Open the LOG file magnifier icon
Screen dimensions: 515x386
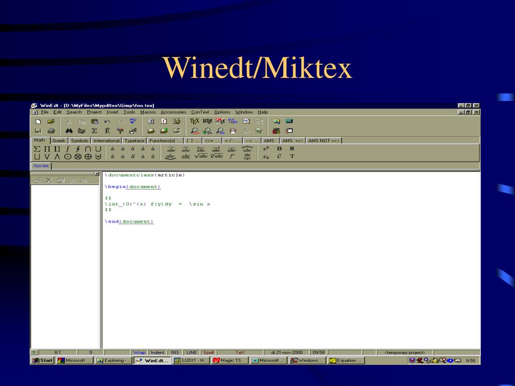[195, 131]
